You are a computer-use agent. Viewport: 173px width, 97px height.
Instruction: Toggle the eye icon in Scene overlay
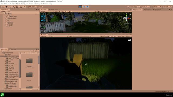pyautogui.click(x=42, y=16)
